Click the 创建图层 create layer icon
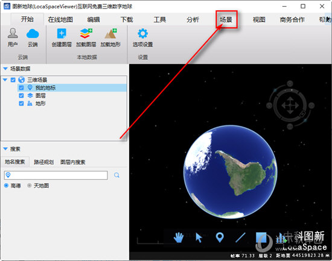 point(62,34)
